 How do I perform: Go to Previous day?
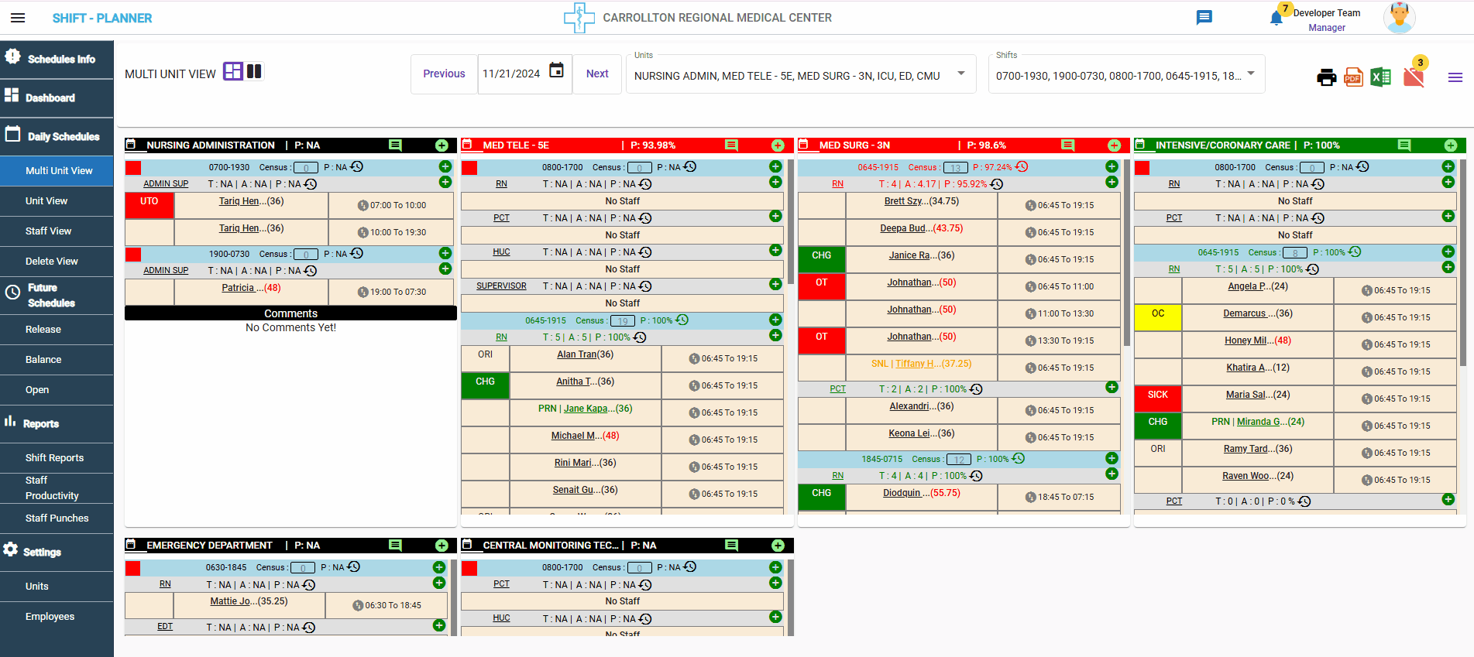click(444, 74)
